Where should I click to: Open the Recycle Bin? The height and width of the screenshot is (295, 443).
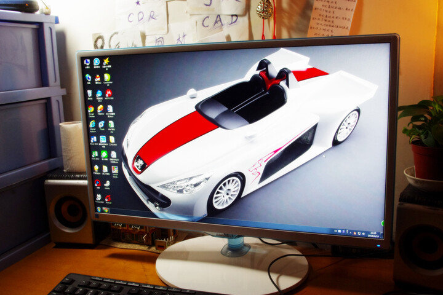click(x=90, y=93)
